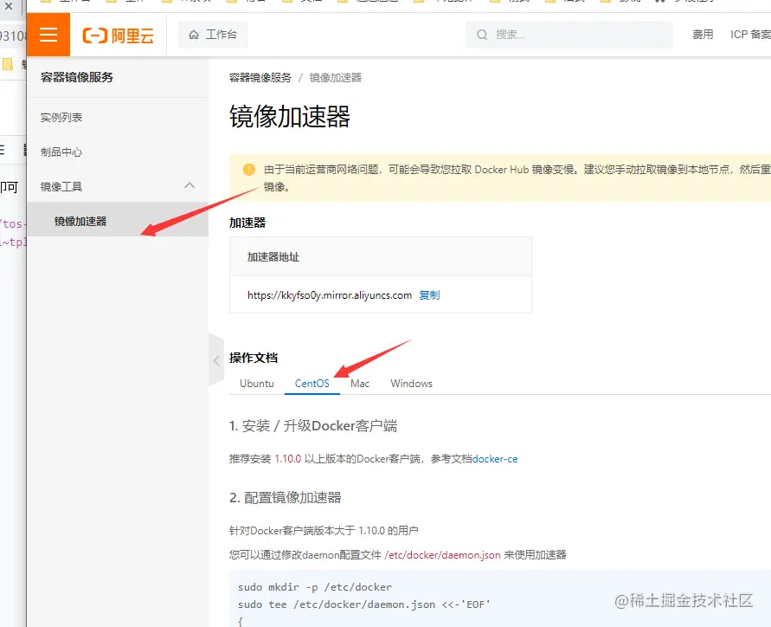Click the Alibaba Cloud logo

pos(118,36)
